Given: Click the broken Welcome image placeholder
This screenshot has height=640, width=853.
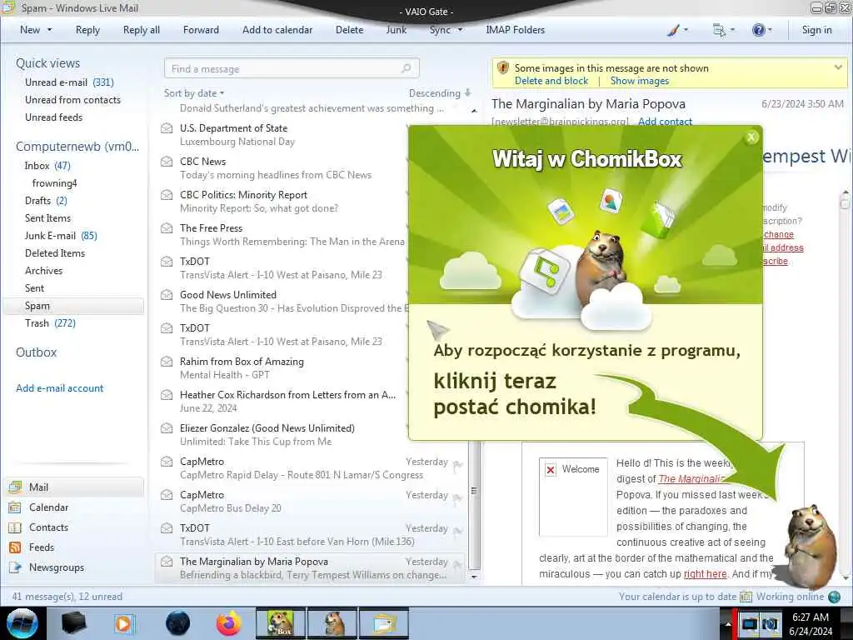Looking at the screenshot, I should coord(573,497).
